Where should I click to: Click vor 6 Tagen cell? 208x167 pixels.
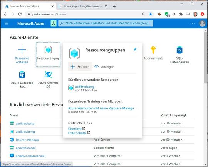click(x=169, y=148)
